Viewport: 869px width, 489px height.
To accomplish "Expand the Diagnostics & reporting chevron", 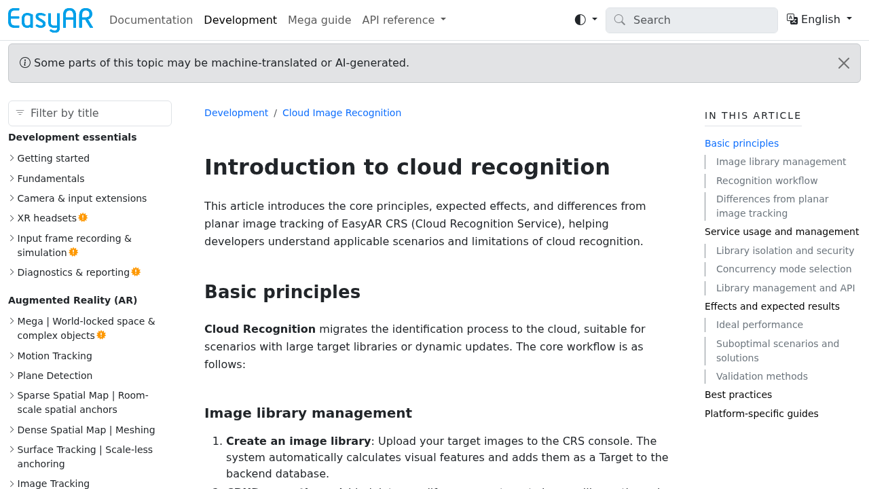I will (12, 272).
